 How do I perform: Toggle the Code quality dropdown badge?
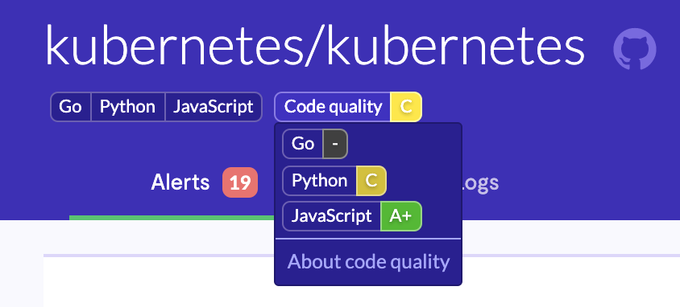pyautogui.click(x=348, y=107)
